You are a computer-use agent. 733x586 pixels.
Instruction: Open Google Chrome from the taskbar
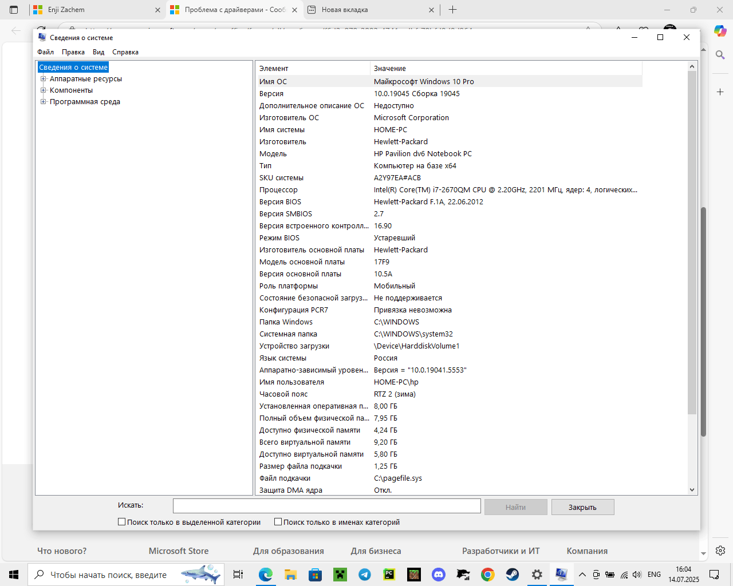[487, 575]
